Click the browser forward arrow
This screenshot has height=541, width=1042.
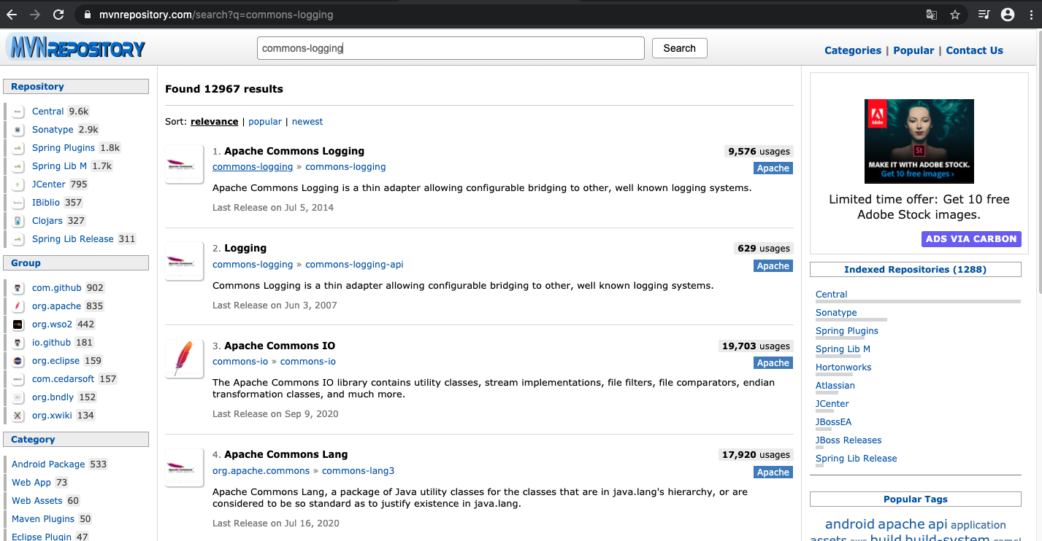[x=35, y=15]
